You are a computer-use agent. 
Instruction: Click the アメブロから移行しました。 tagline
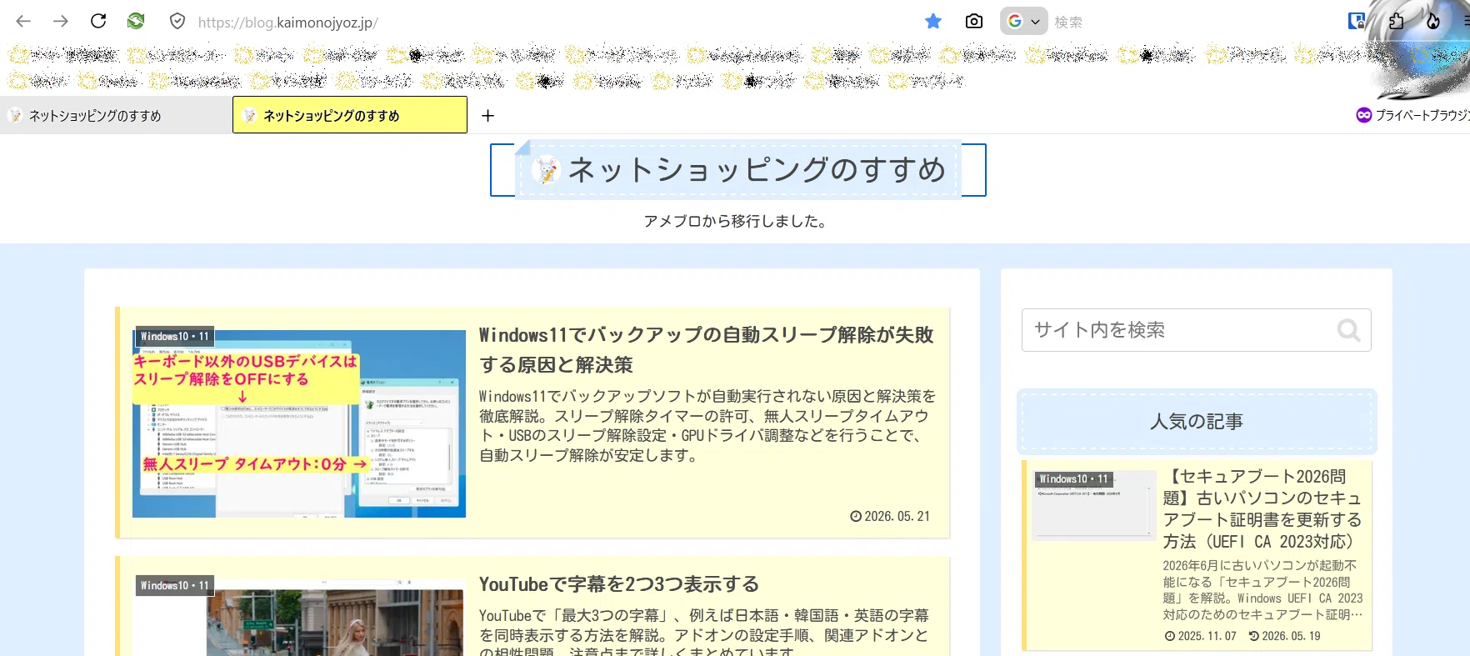click(x=735, y=221)
